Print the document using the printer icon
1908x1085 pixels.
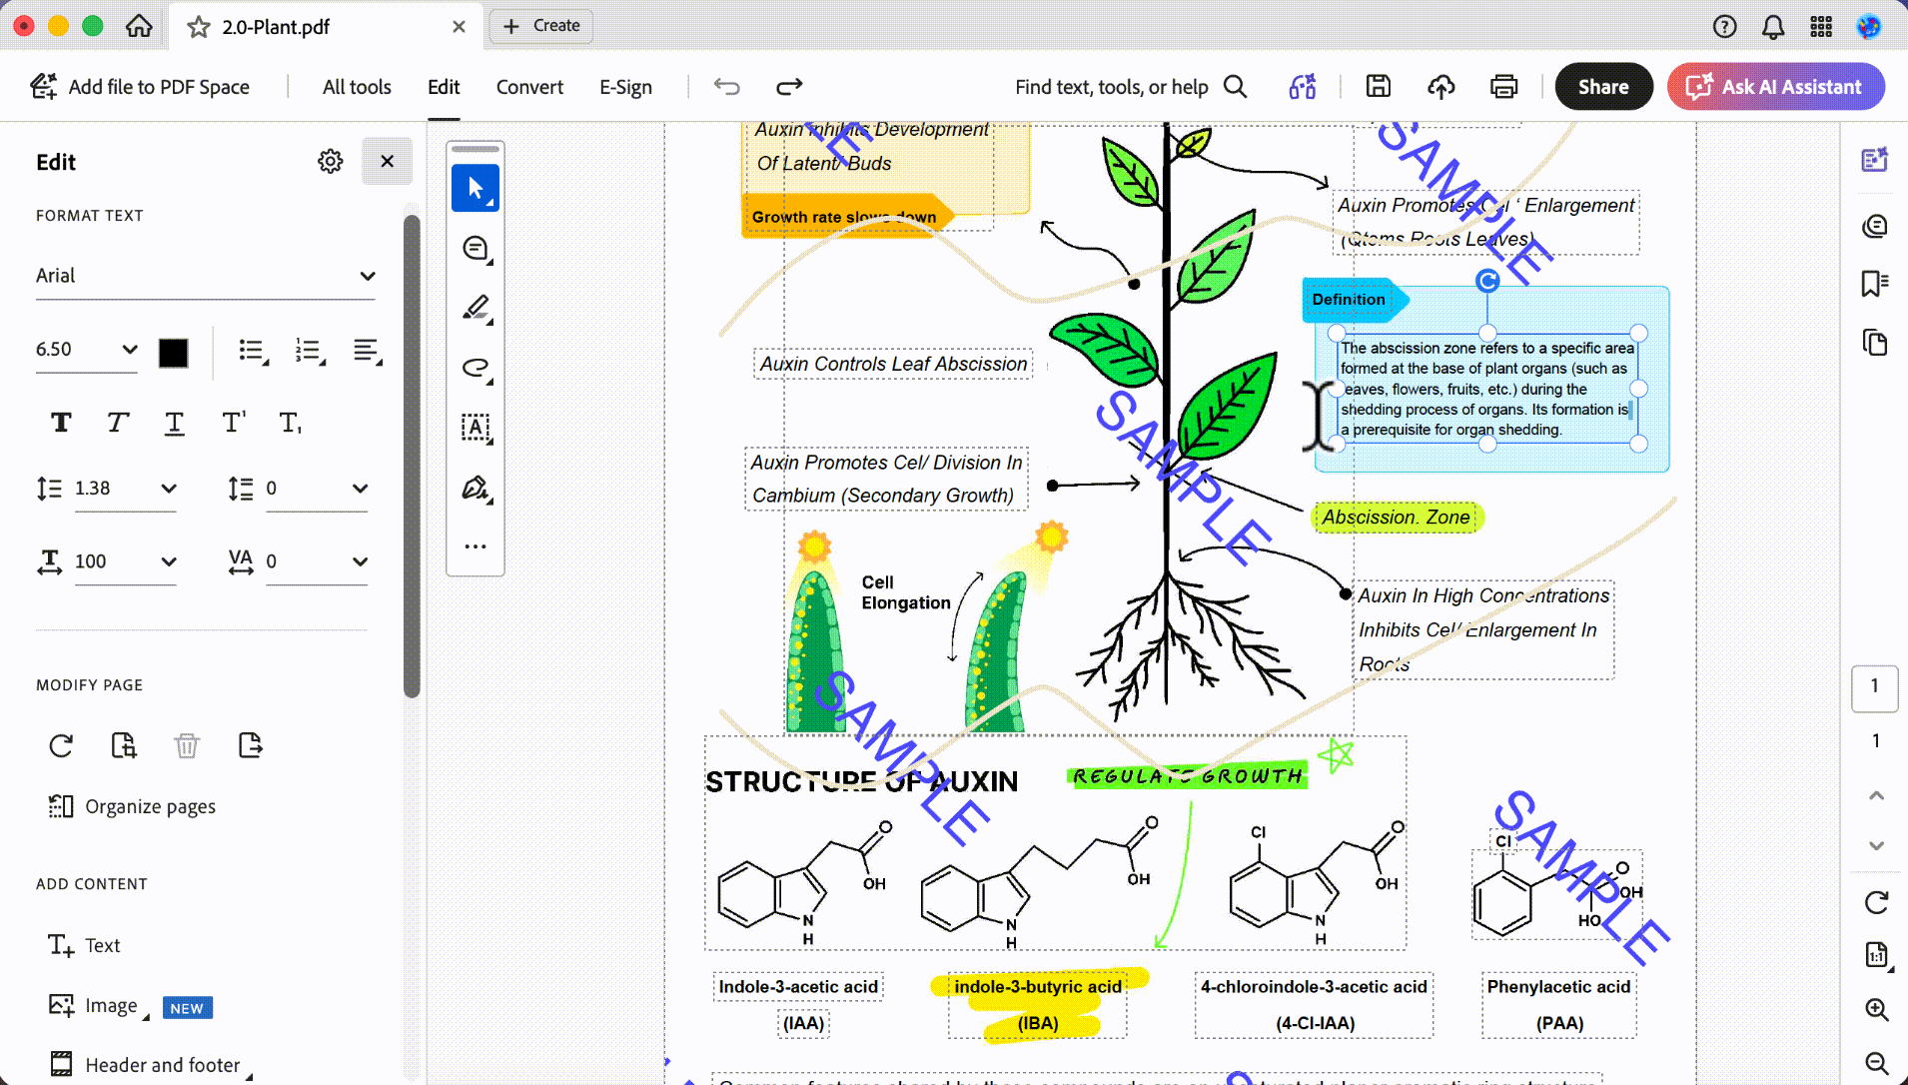pyautogui.click(x=1503, y=87)
